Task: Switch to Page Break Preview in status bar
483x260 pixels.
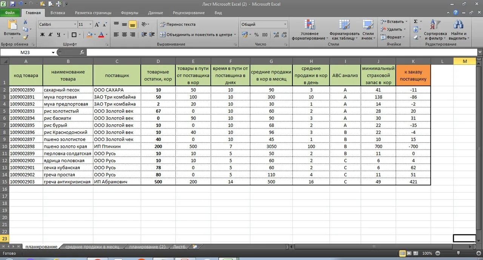Action: (x=416, y=254)
